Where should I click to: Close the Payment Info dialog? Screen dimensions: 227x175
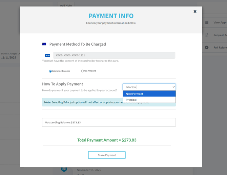pyautogui.click(x=195, y=11)
